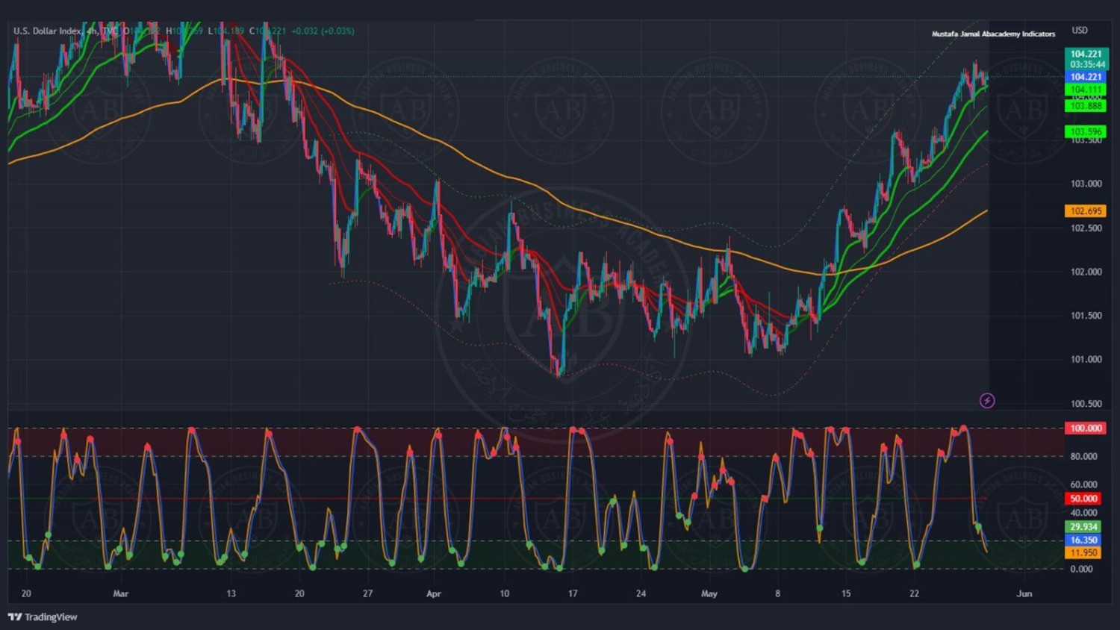This screenshot has height=630, width=1120.
Task: Click 80.000 on the oscillator scale
Action: (1083, 456)
